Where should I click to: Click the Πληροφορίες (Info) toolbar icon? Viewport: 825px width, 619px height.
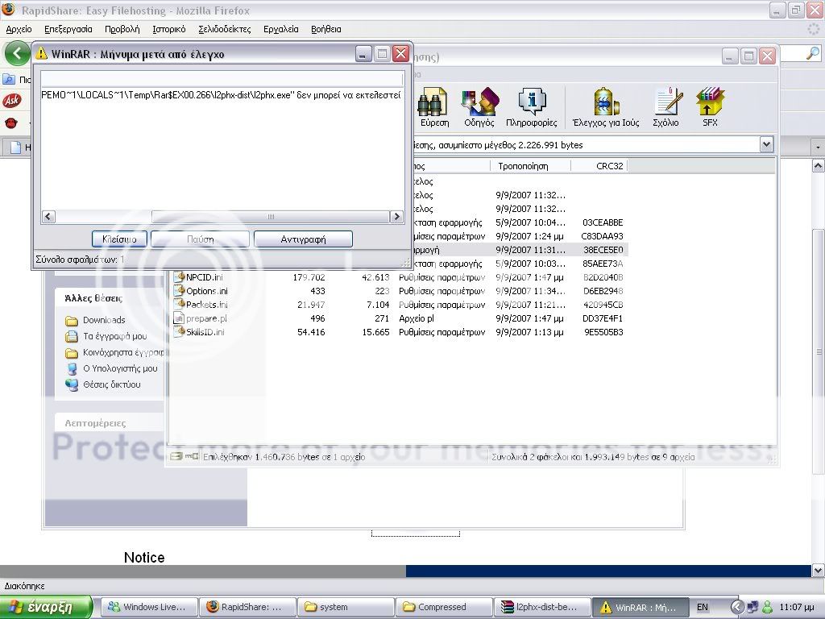[531, 106]
